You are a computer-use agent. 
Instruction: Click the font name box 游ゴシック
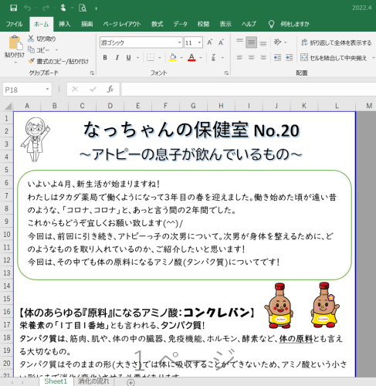[x=138, y=42]
